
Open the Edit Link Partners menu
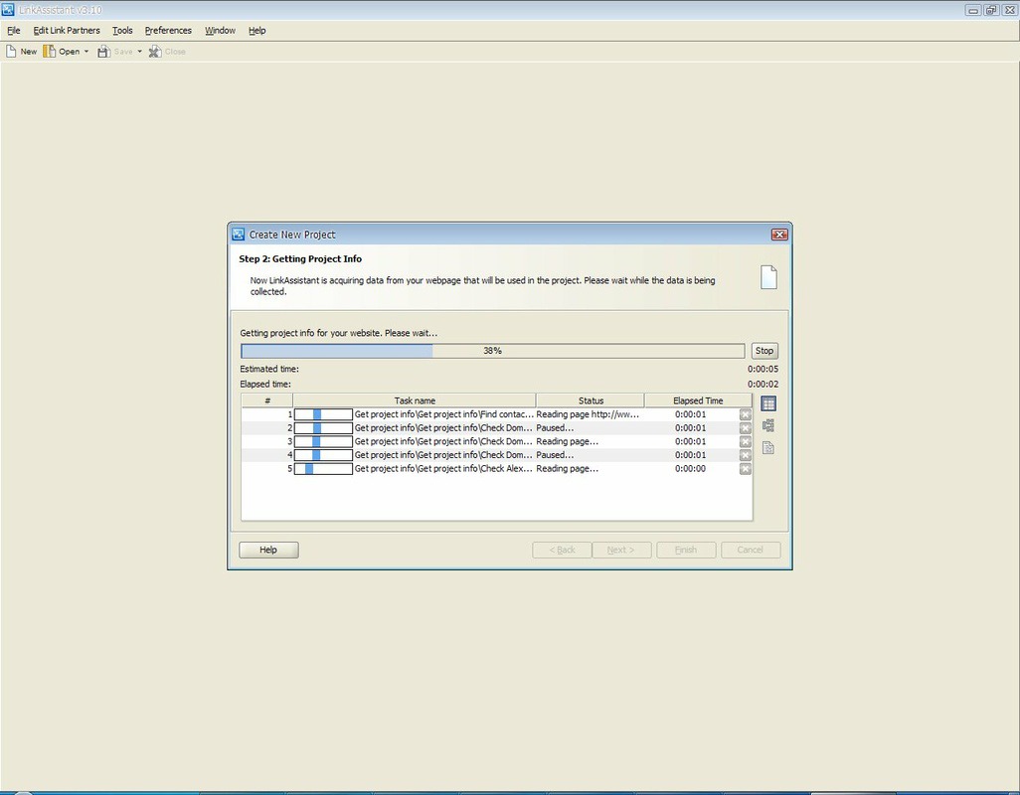tap(67, 31)
